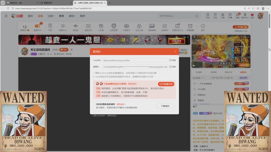Close the game ad video on the right
The image size is (271, 152).
coord(248,37)
